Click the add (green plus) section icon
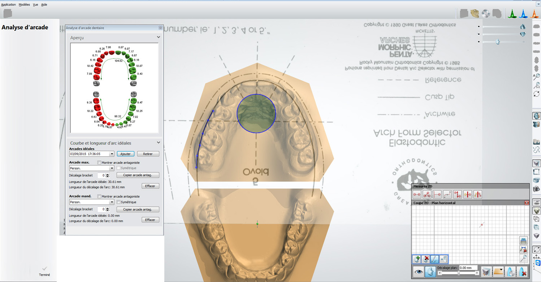Image resolution: width=541 pixels, height=282 pixels. (417, 259)
